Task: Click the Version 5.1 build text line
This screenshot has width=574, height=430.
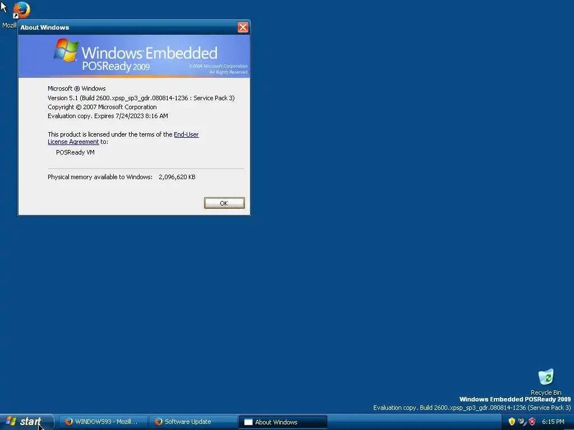Action: click(141, 98)
